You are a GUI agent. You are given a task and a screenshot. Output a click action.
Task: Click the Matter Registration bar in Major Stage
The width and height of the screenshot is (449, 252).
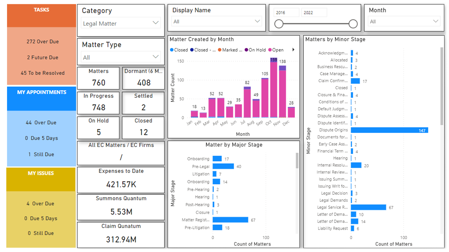pos(230,220)
